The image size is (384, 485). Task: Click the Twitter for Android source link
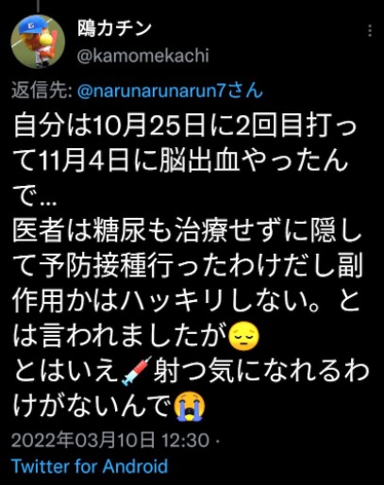[x=90, y=466]
